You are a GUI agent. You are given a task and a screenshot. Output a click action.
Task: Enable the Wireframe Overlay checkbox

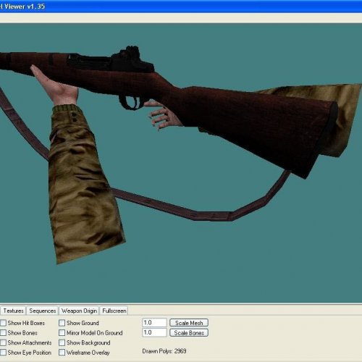[62, 353]
